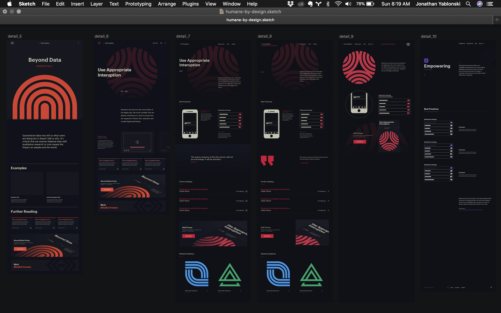Click the red close button top-left
Screen dimensions: 501x313
click(4, 11)
